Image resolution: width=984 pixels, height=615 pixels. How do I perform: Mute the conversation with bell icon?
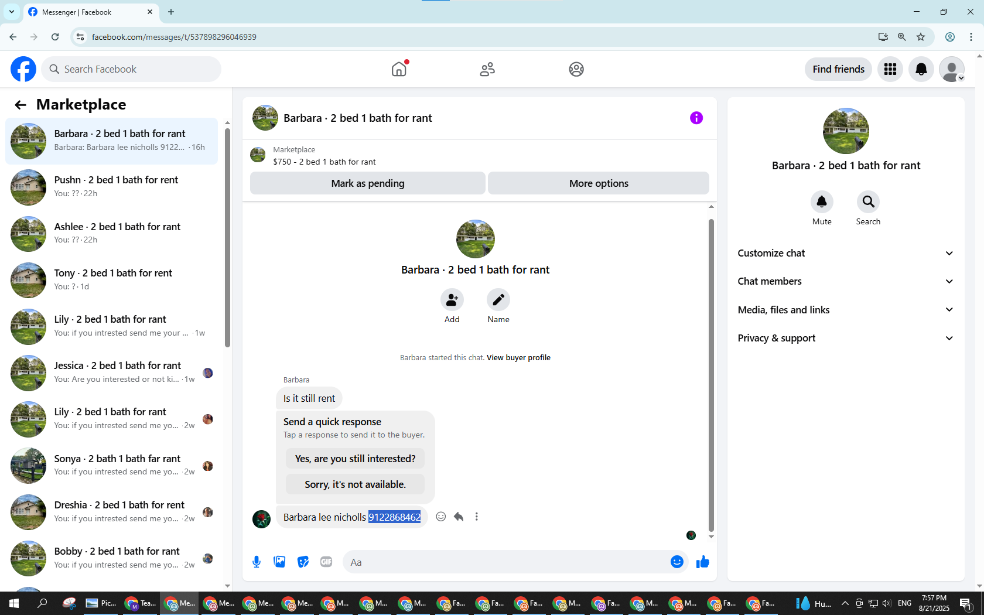click(822, 201)
